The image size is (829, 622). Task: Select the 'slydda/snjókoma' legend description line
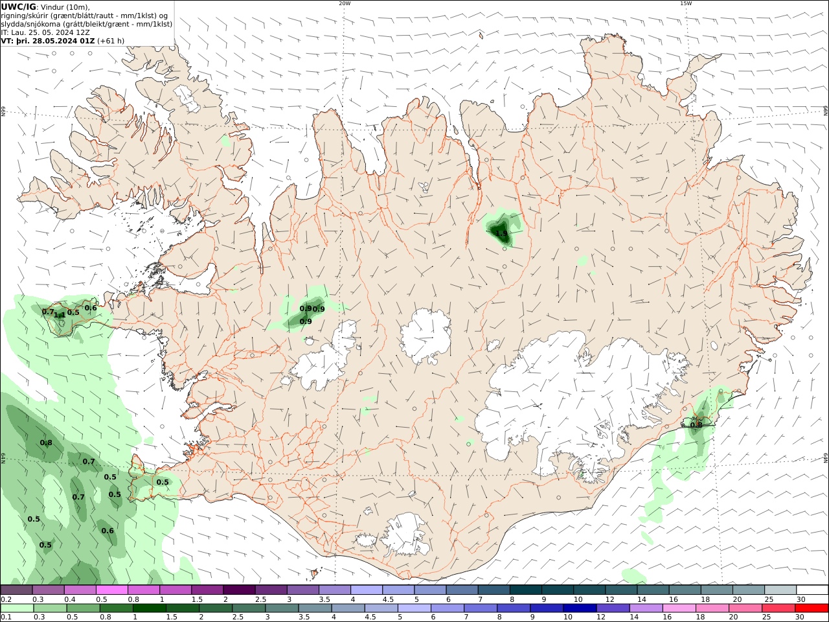[87, 23]
